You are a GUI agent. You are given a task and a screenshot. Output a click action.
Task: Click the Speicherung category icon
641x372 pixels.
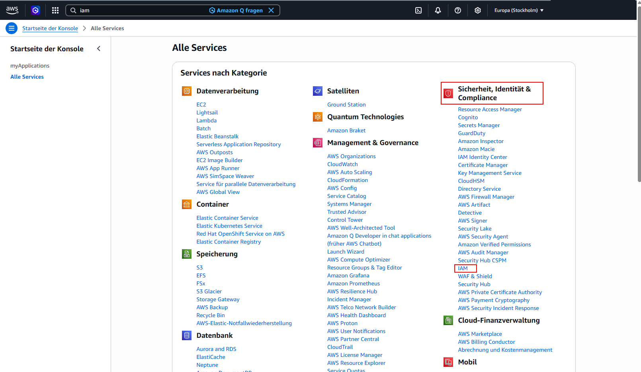tap(187, 254)
